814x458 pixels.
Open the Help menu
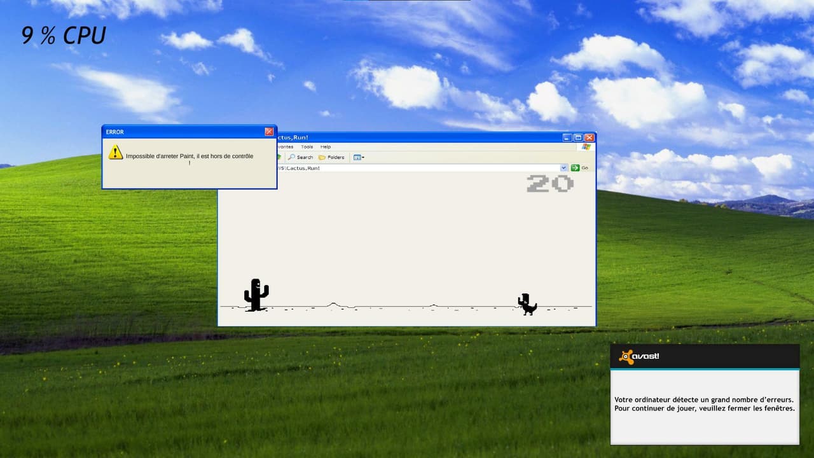click(326, 147)
